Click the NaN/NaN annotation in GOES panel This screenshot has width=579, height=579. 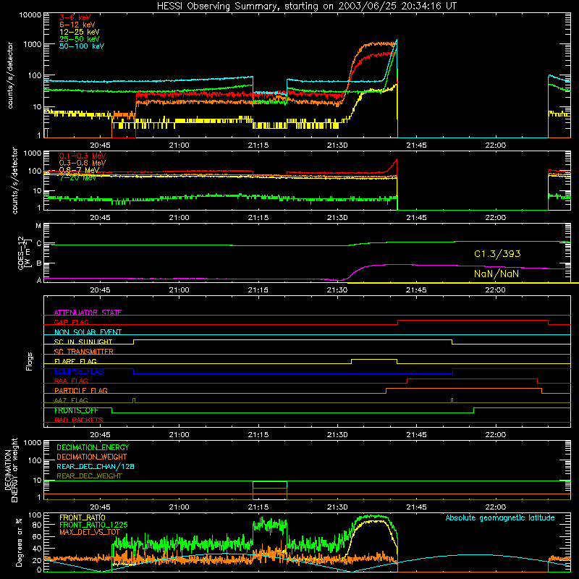pos(496,274)
